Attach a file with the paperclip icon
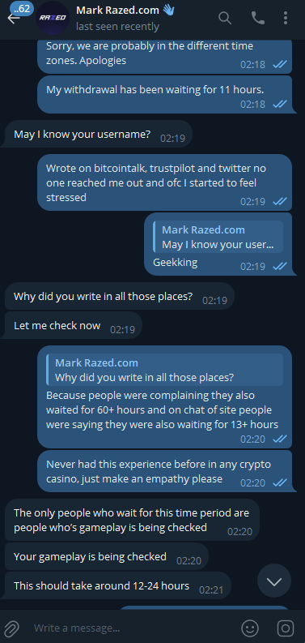 pyautogui.click(x=12, y=628)
